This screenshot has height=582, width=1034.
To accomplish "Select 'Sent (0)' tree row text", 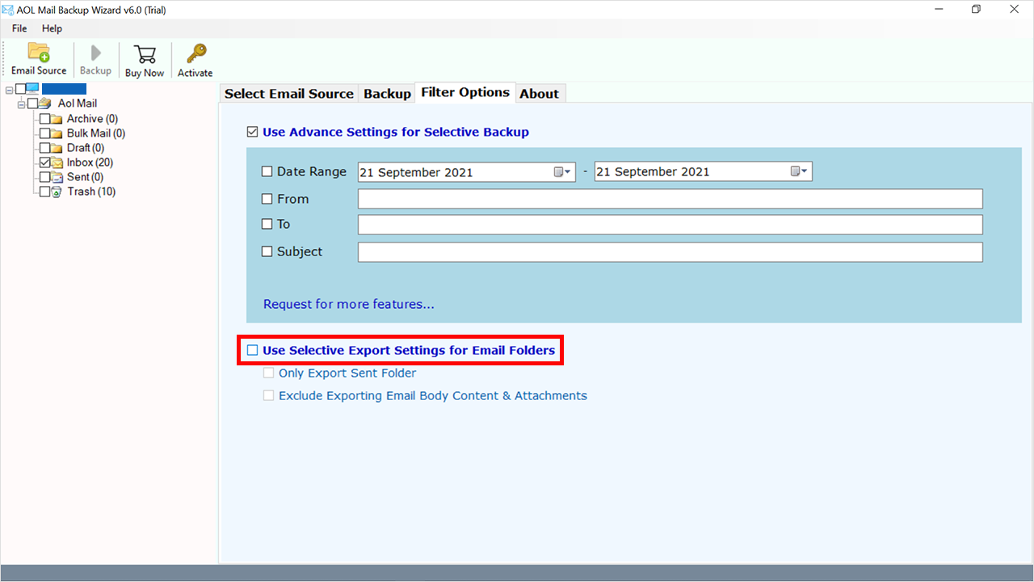I will (85, 177).
